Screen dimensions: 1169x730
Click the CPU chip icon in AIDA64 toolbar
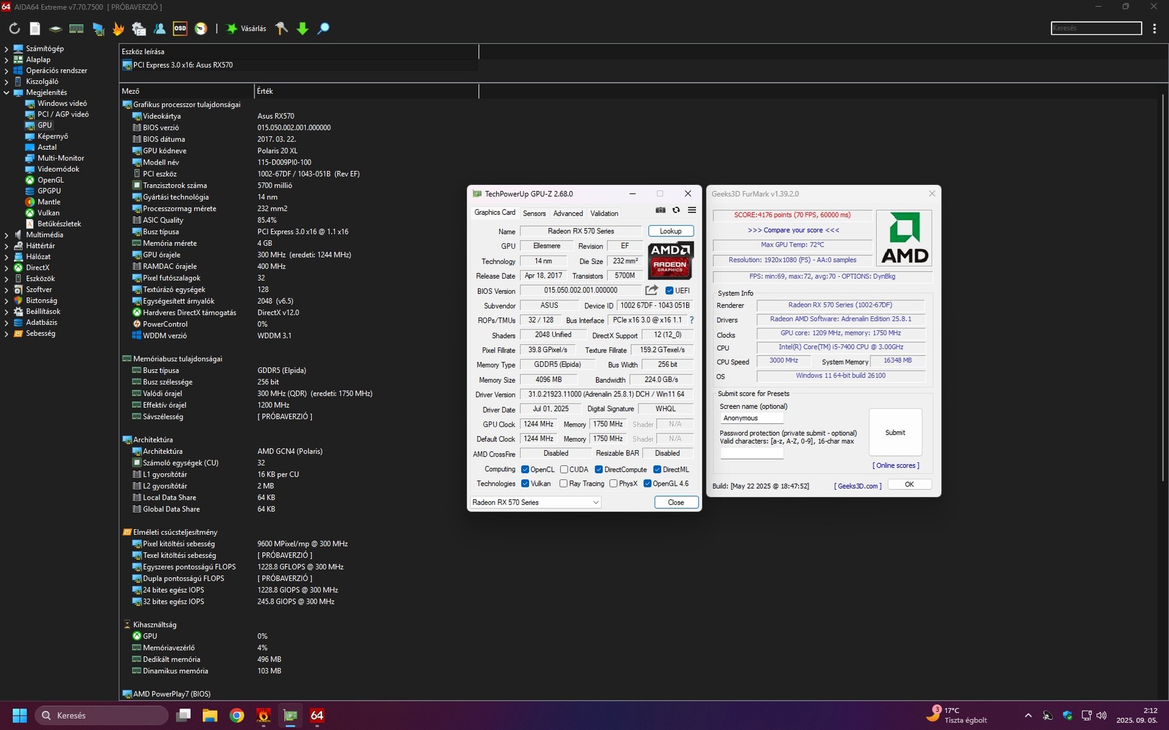[56, 29]
